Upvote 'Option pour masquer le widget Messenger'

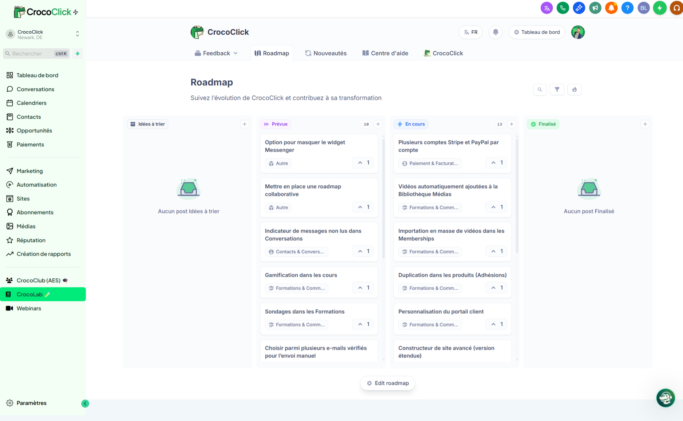(x=363, y=163)
